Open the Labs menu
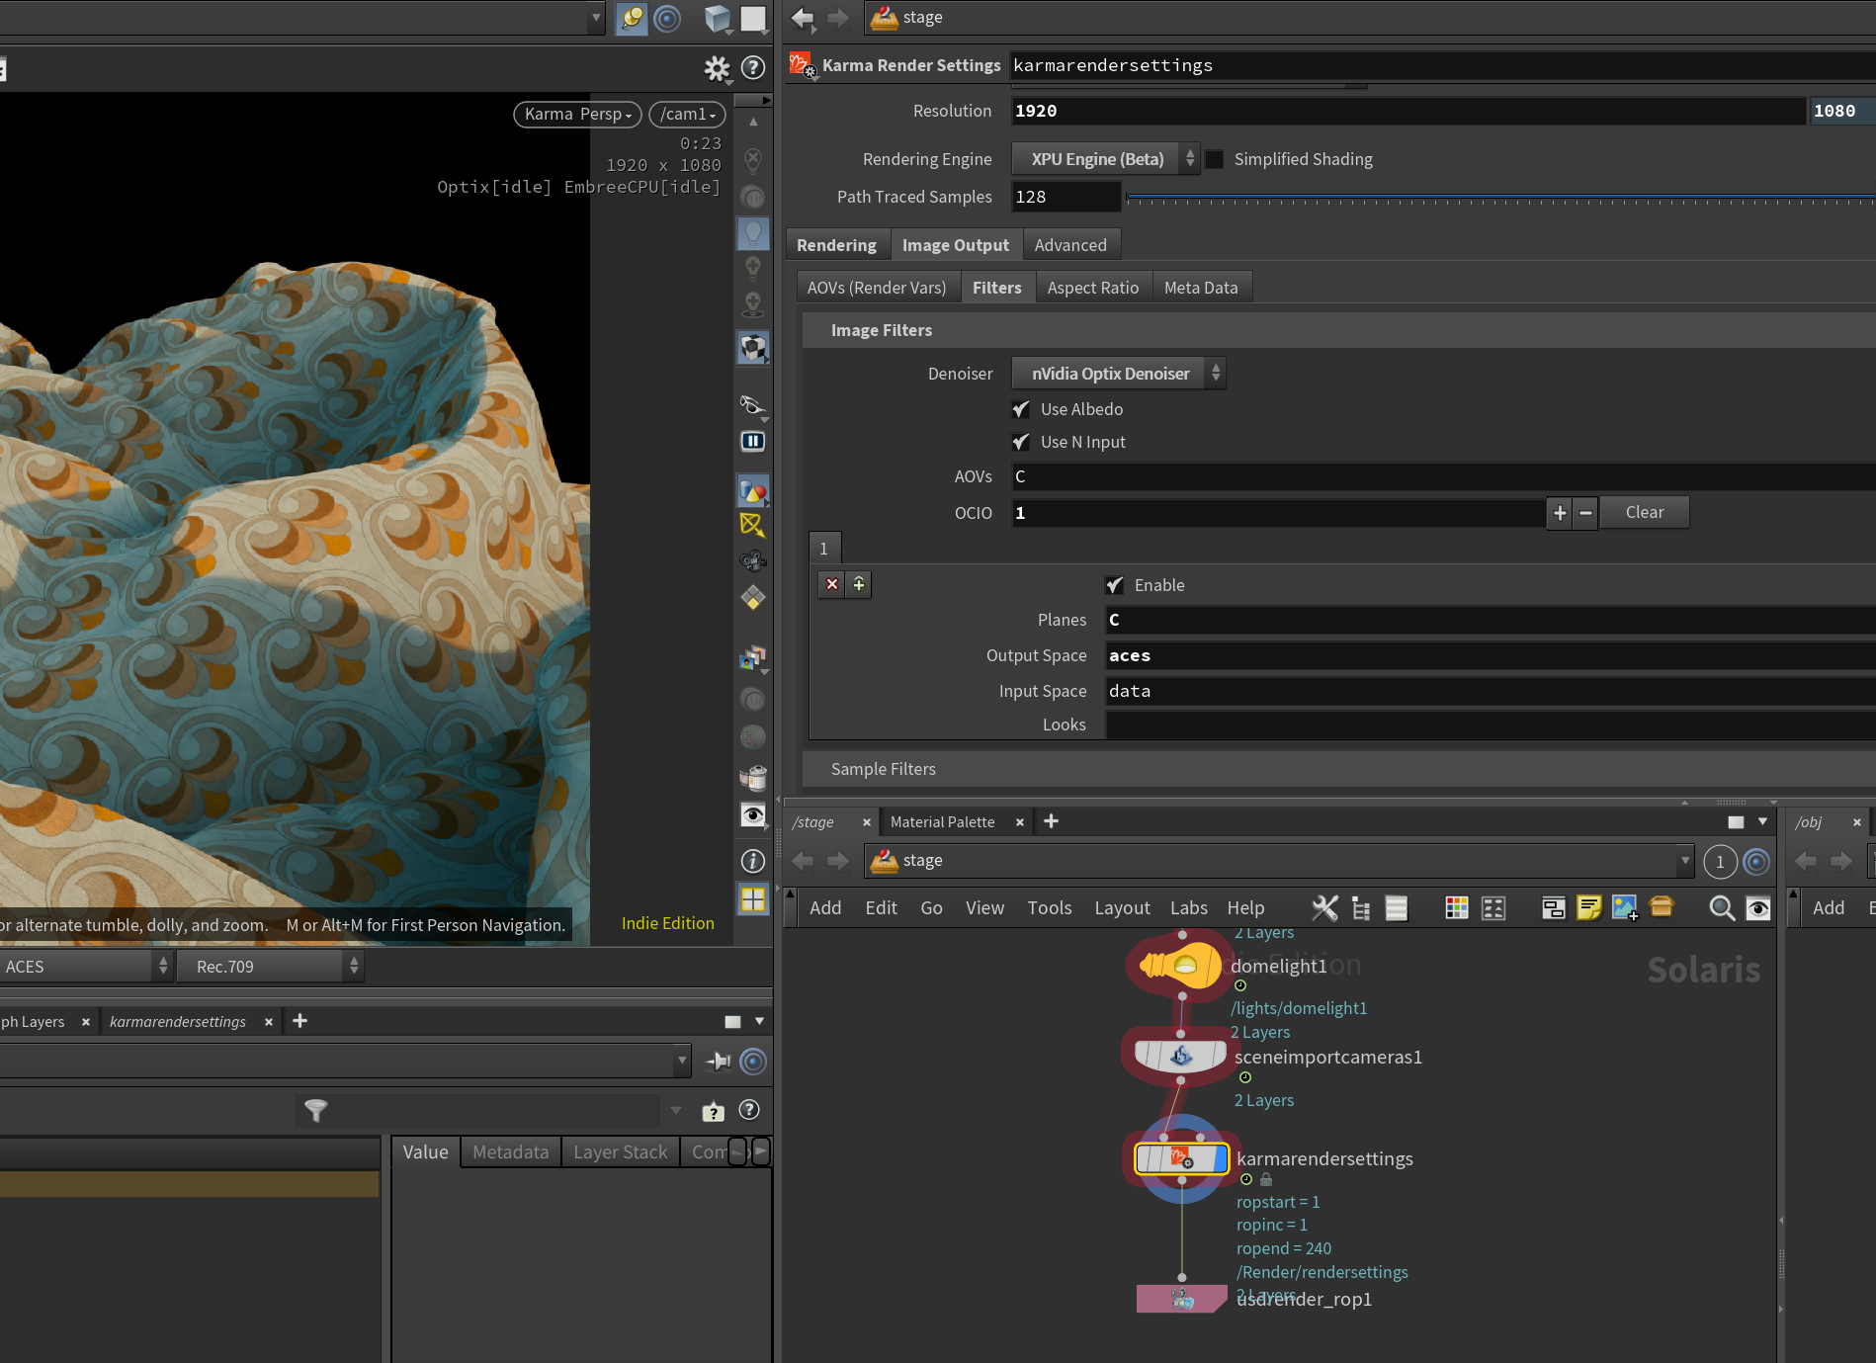Image resolution: width=1876 pixels, height=1363 pixels. click(x=1188, y=907)
